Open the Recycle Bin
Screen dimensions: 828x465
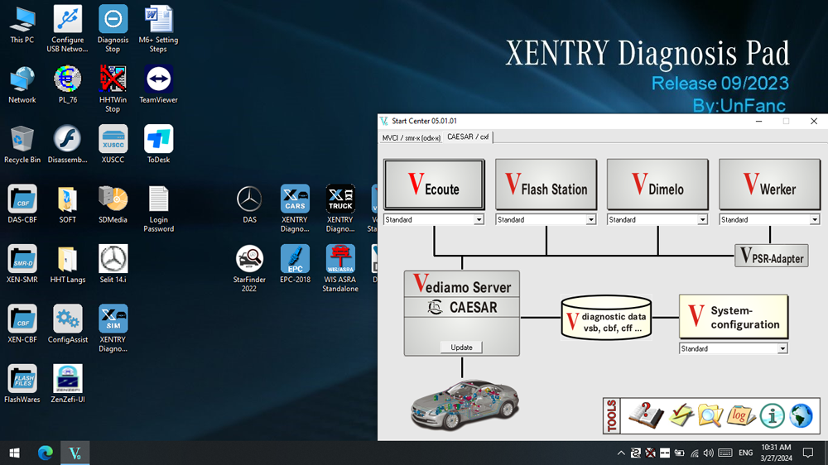[22, 145]
